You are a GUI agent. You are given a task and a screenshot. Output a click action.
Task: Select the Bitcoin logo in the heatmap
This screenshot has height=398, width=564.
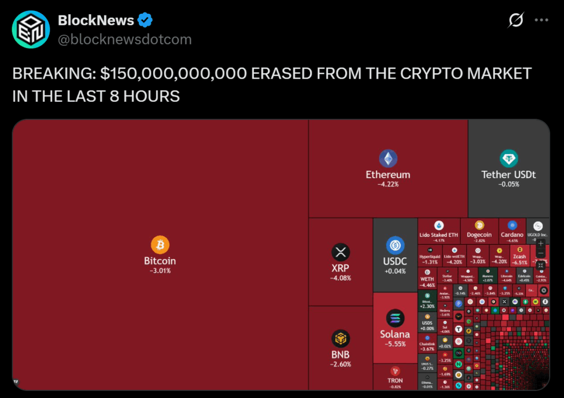point(160,244)
